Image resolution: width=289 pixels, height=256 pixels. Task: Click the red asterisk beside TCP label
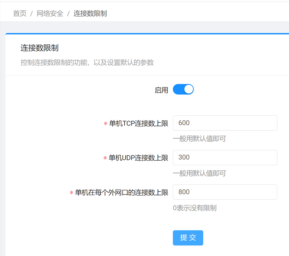[x=106, y=124]
